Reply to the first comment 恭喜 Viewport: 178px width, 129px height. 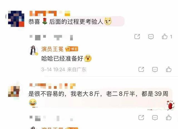[x=151, y=37]
